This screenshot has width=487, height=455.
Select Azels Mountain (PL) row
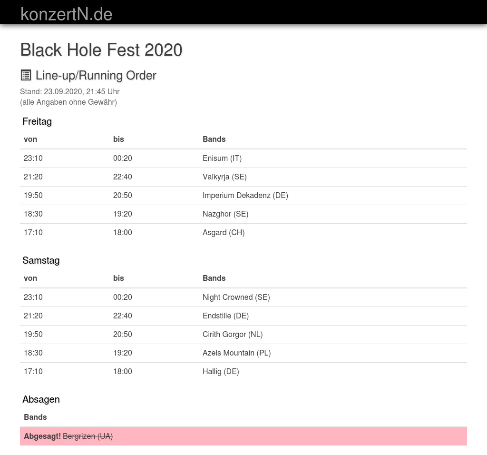click(x=236, y=353)
